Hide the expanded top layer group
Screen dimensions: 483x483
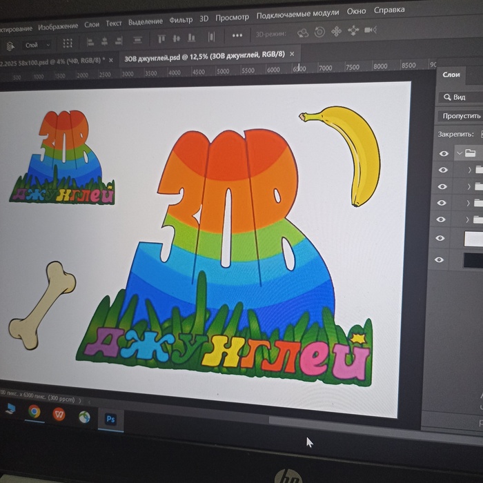pos(444,153)
